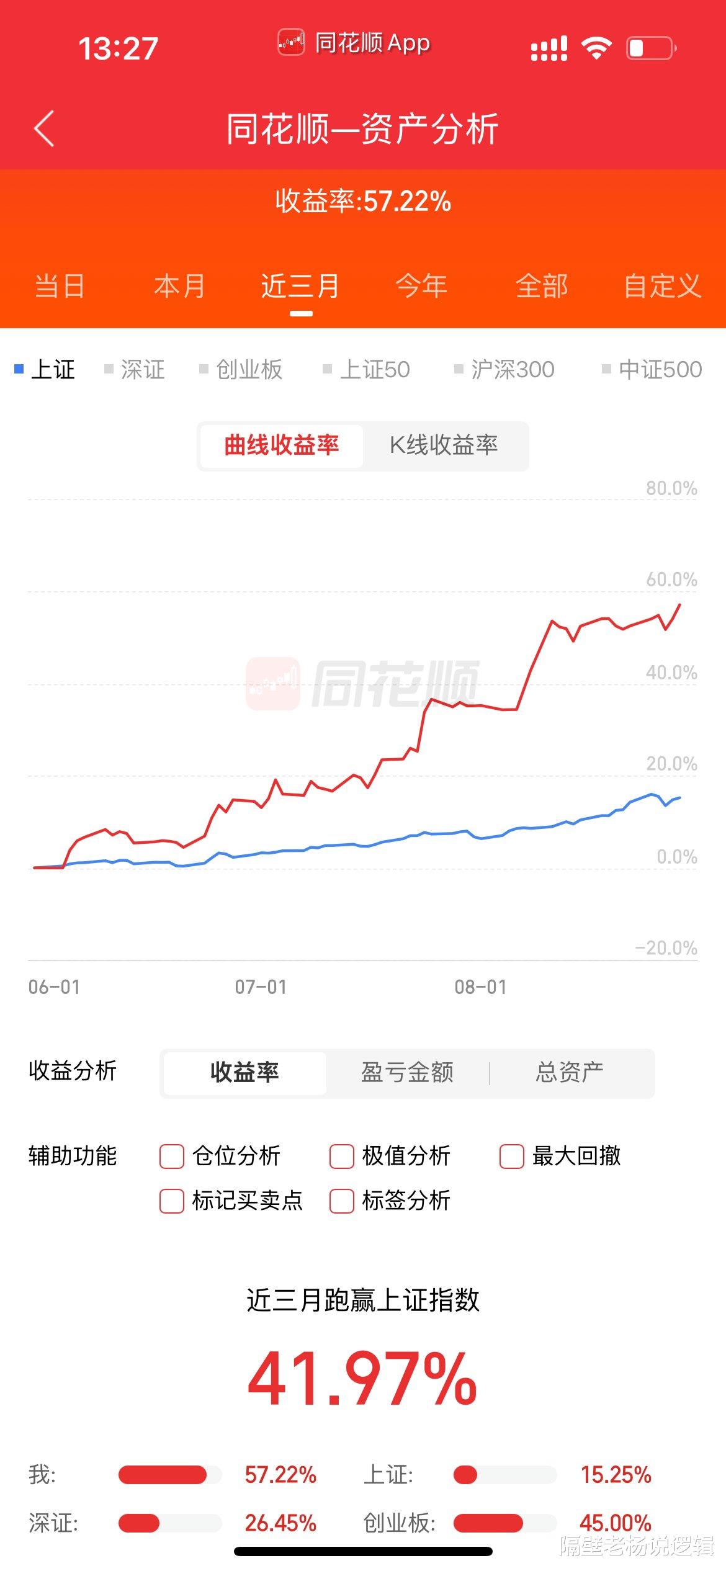Tap the 我 57.22% progress bar

170,1474
